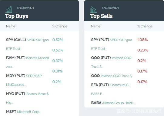Image resolution: width=164 pixels, height=116 pixels.
Task: Select MDY (PUT) SPDR S&P MidCap
Action: [x=24, y=80]
